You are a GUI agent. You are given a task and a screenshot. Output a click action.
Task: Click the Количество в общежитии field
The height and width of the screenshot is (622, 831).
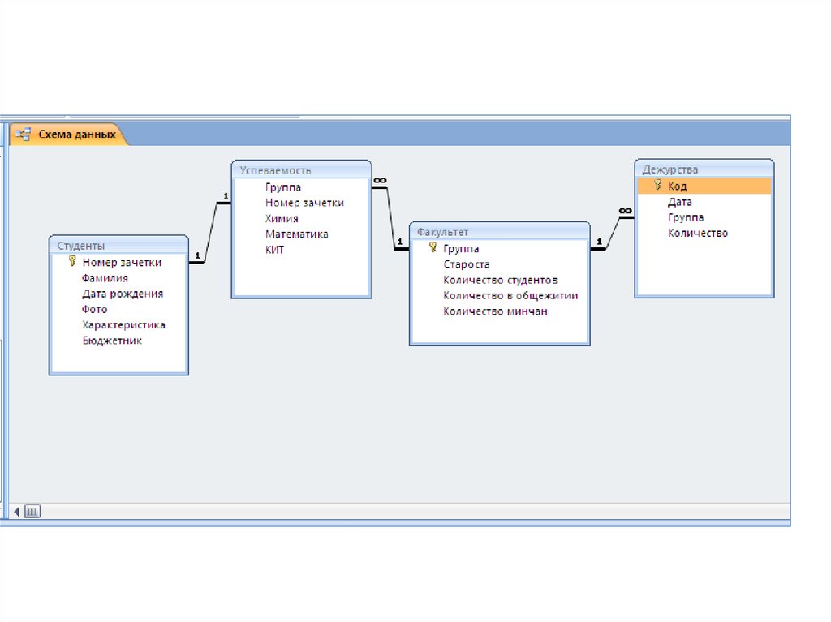tap(510, 296)
